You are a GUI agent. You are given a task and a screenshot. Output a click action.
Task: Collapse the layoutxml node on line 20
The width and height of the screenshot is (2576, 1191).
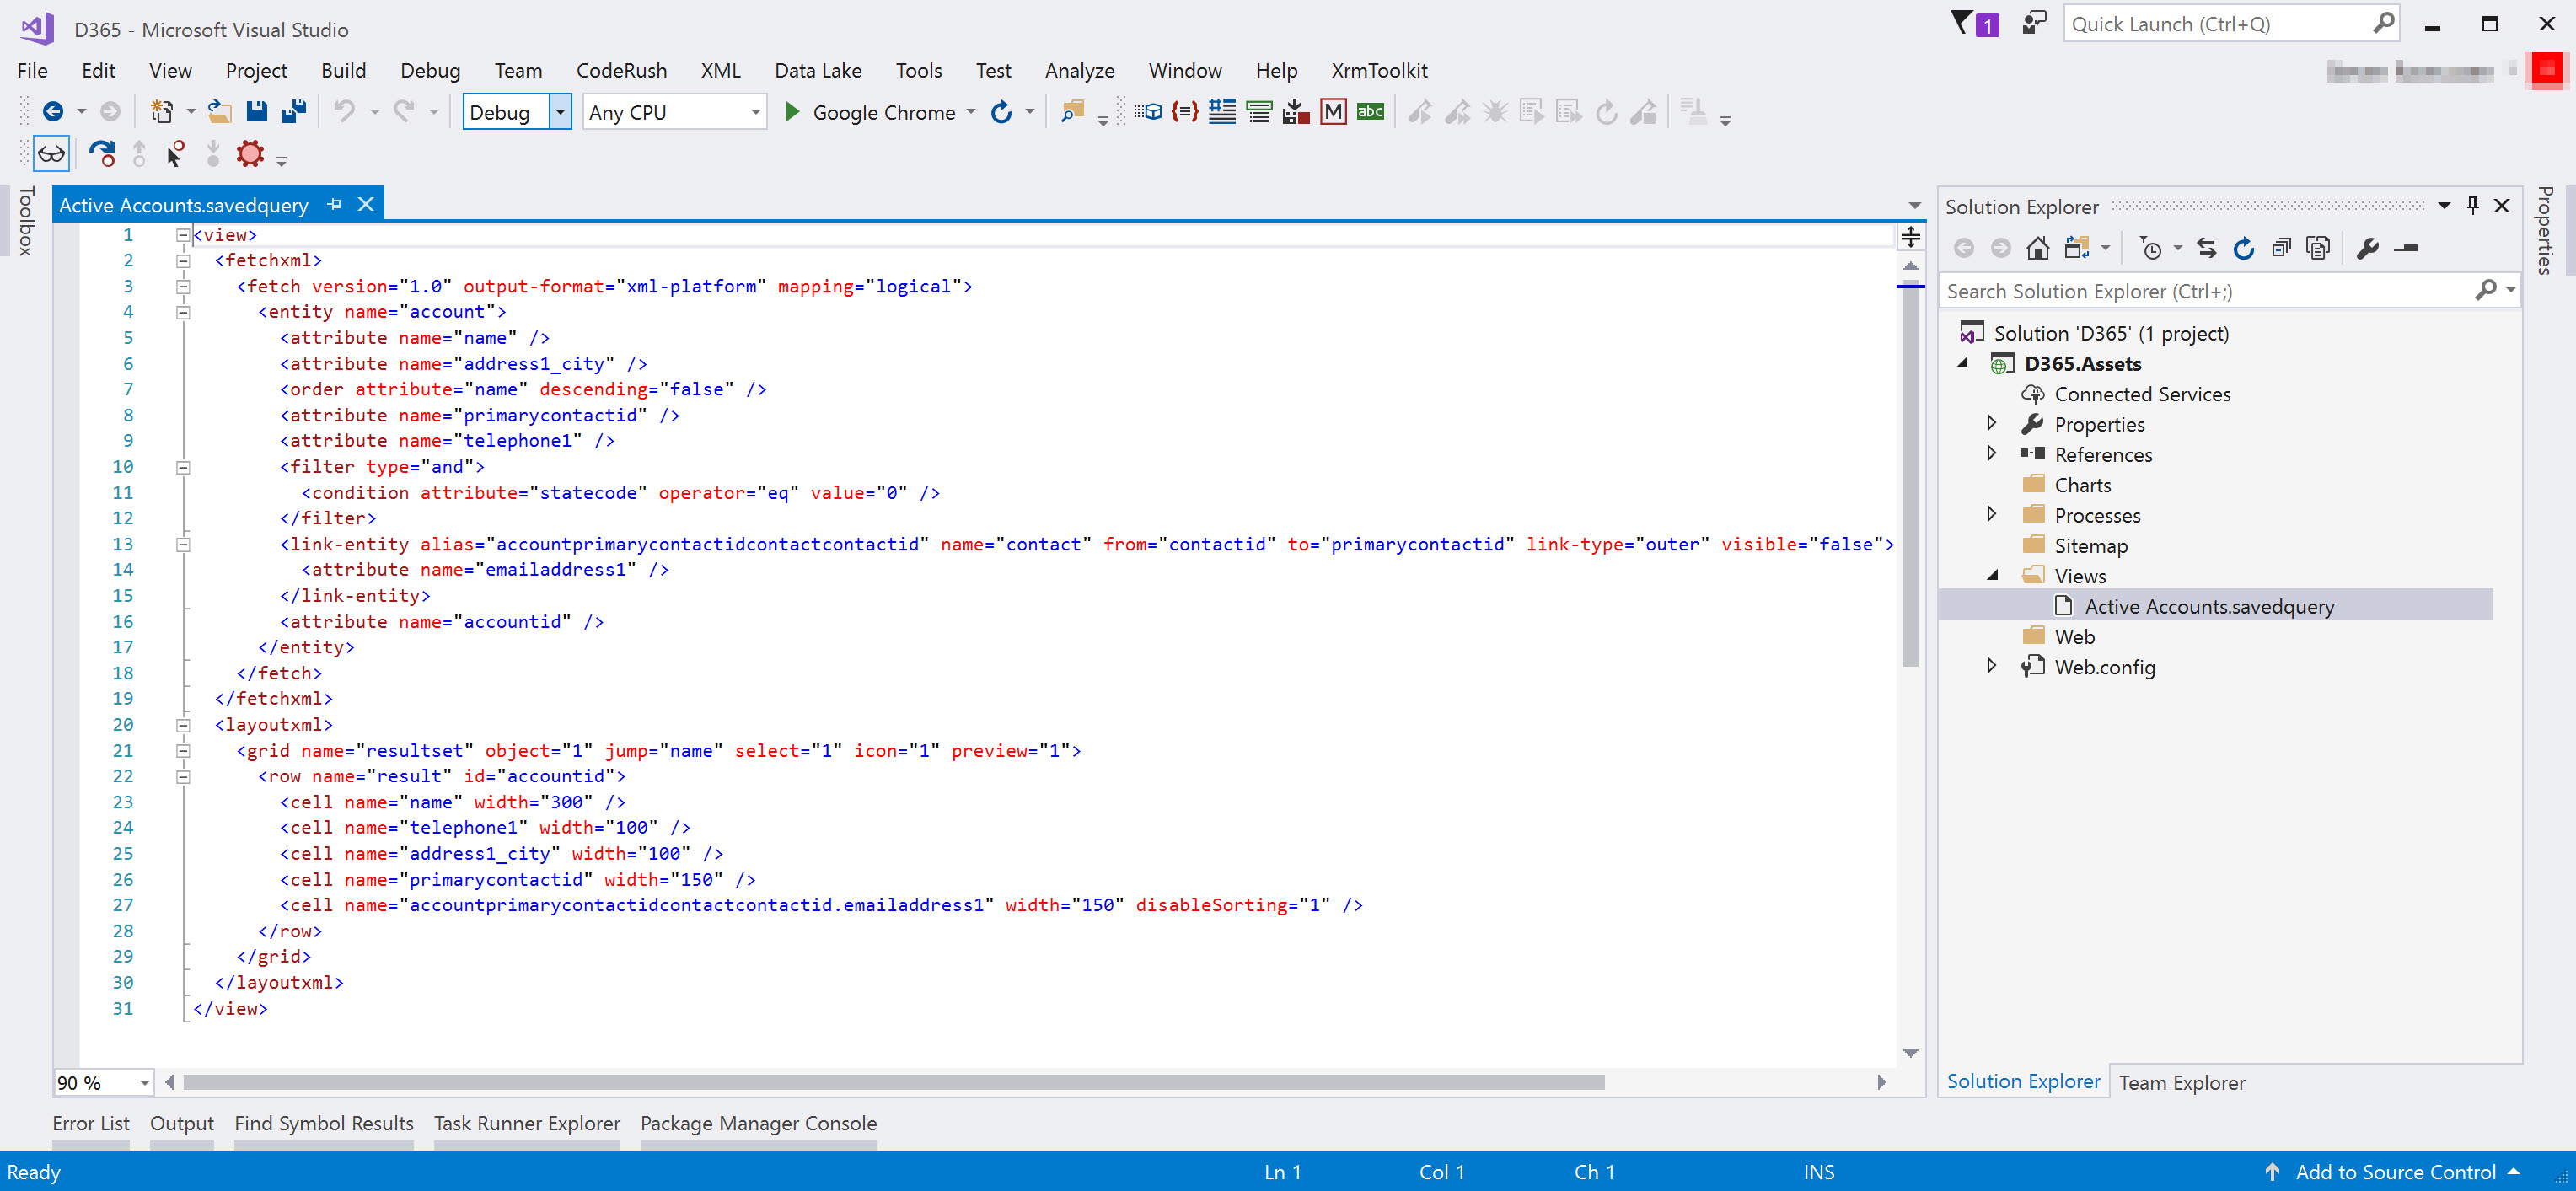(183, 725)
